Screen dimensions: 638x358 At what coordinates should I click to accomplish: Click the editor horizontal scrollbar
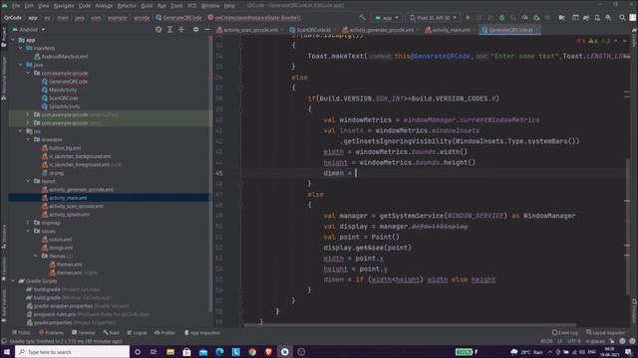[x=410, y=325]
